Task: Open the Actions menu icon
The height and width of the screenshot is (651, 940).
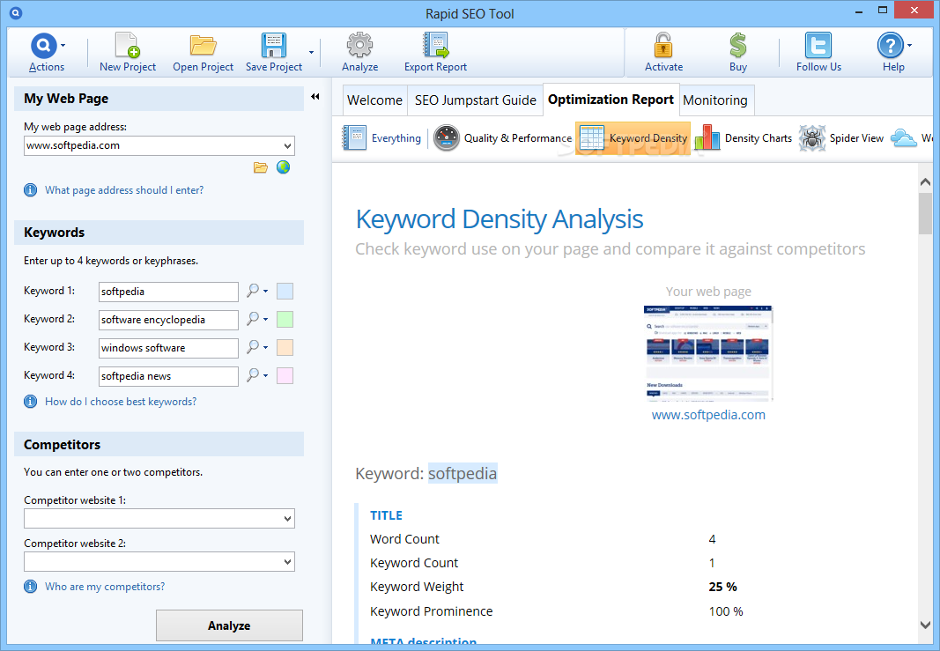Action: pos(43,46)
